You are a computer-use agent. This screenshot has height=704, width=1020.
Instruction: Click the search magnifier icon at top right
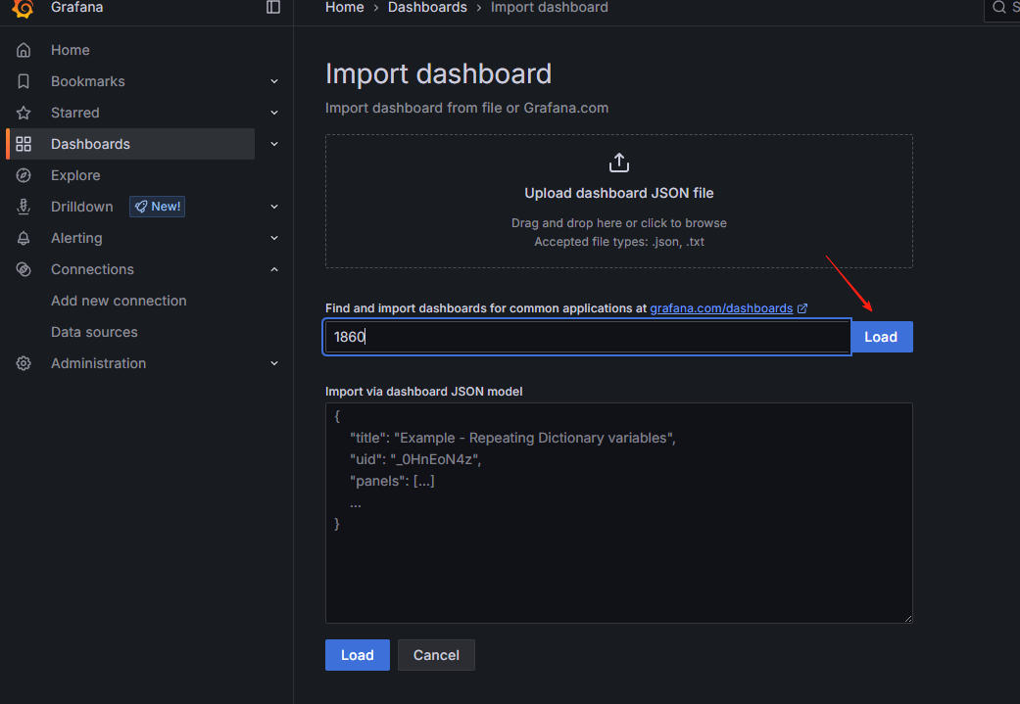(999, 7)
